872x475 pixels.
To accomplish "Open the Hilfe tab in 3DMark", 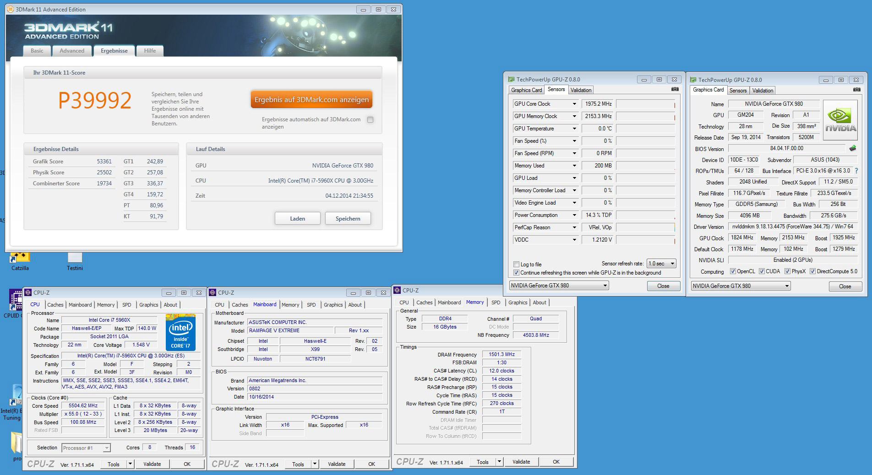I will 150,51.
